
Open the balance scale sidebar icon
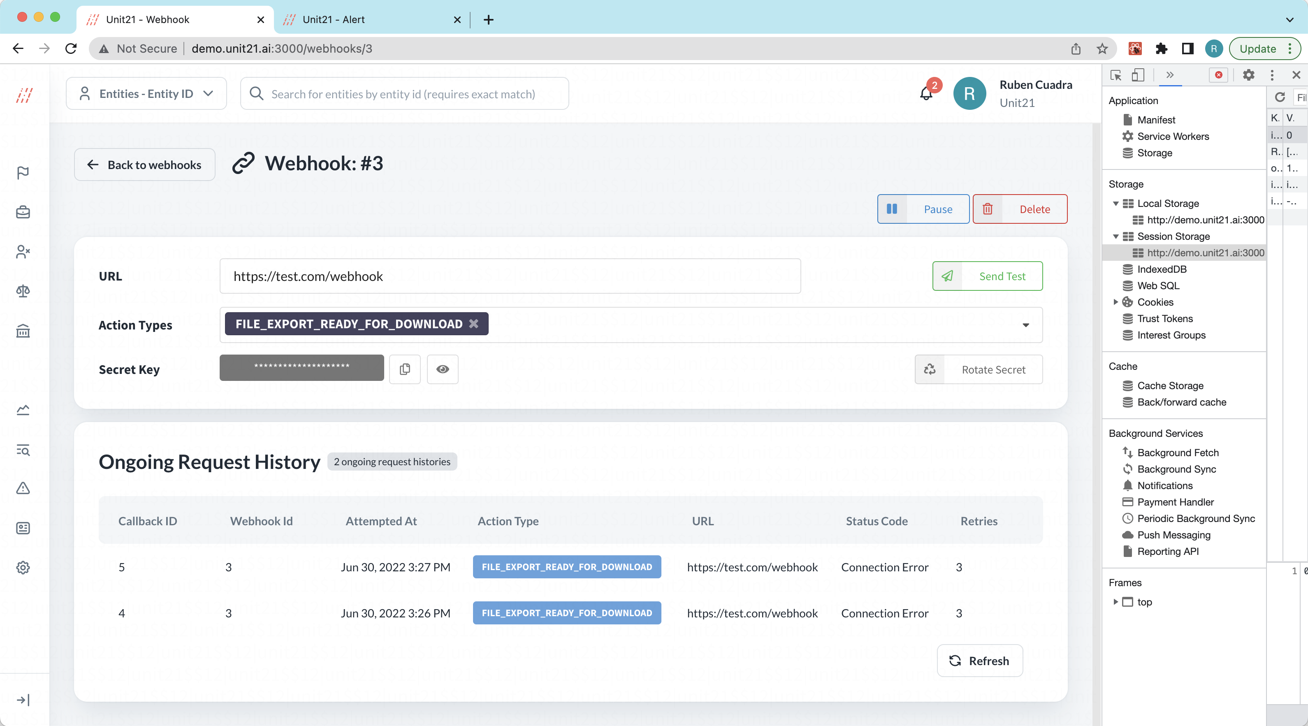coord(23,291)
